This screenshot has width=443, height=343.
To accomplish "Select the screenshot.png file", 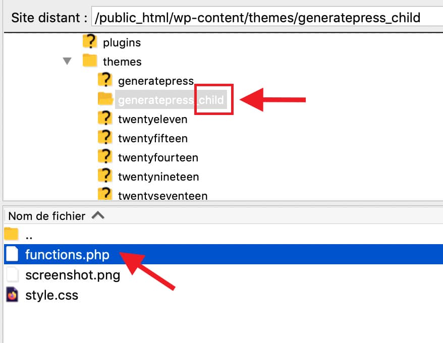I will 73,275.
